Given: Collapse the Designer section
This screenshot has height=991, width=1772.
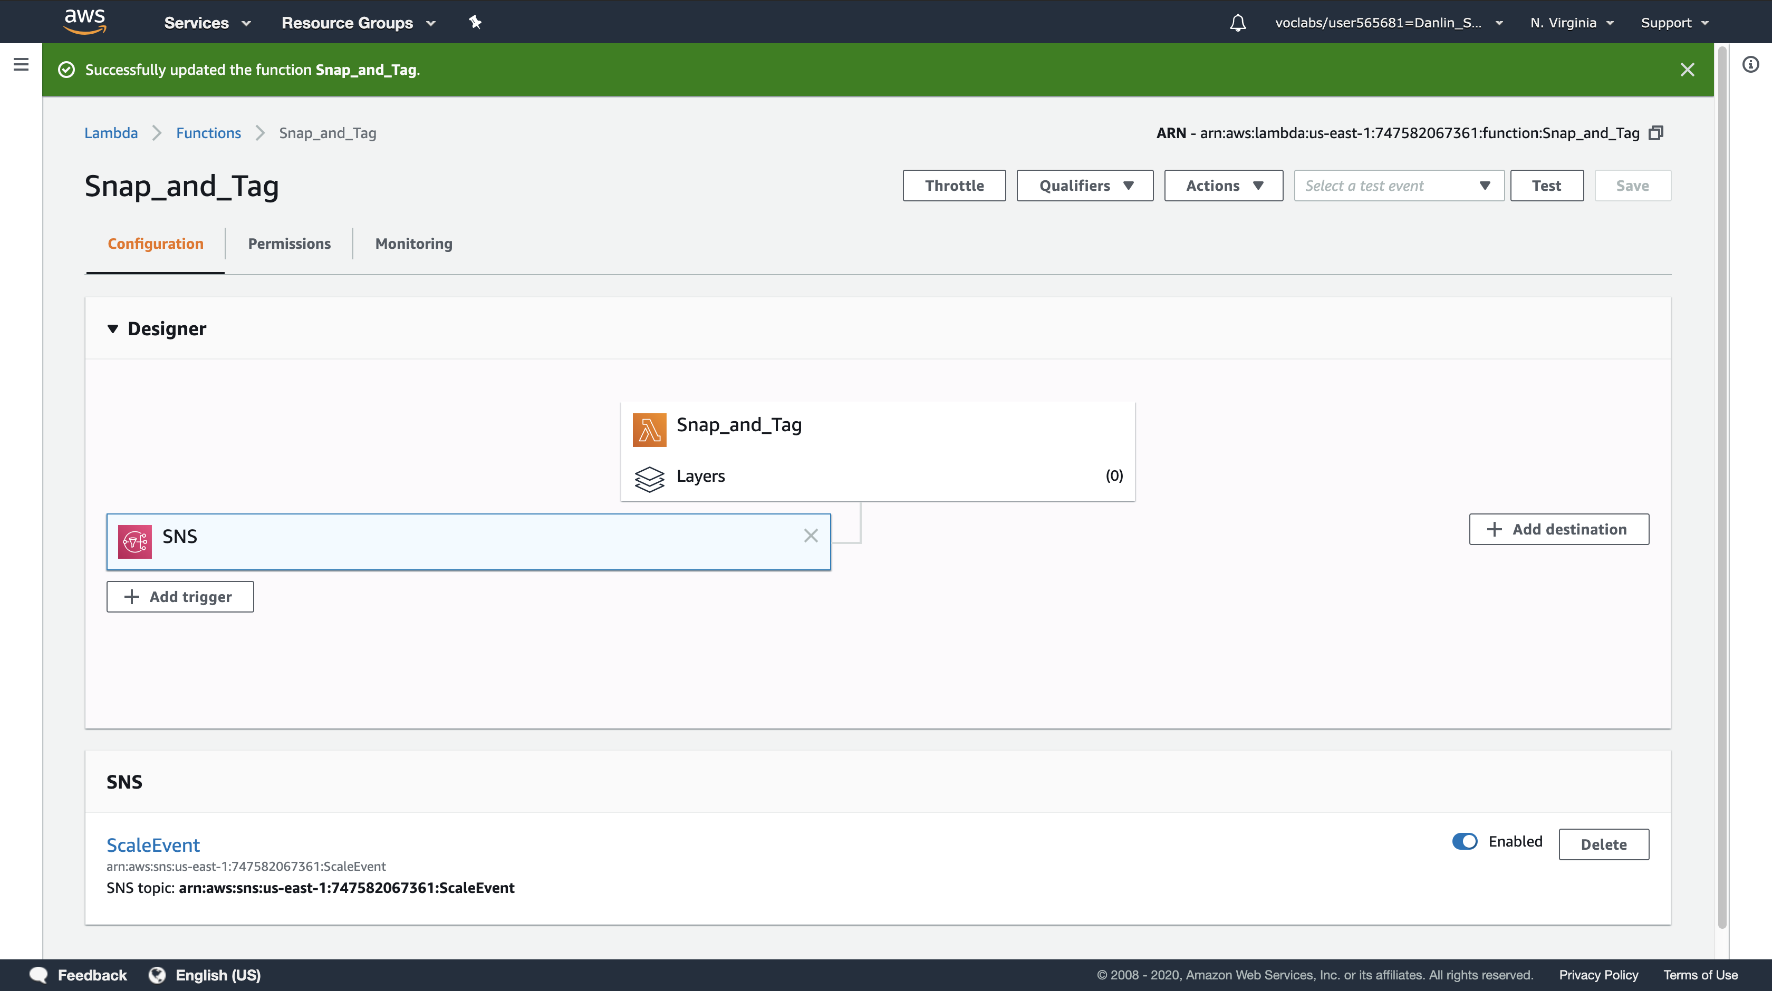Looking at the screenshot, I should (x=113, y=329).
